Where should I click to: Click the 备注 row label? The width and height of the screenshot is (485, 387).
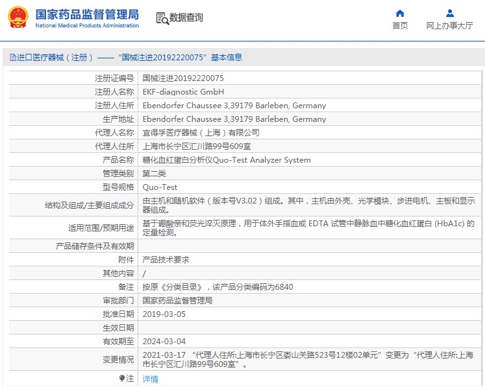[126, 287]
